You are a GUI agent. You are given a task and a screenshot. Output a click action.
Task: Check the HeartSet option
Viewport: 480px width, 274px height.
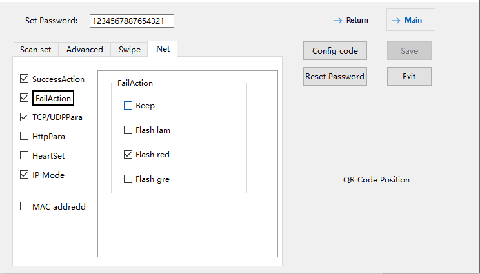(25, 155)
